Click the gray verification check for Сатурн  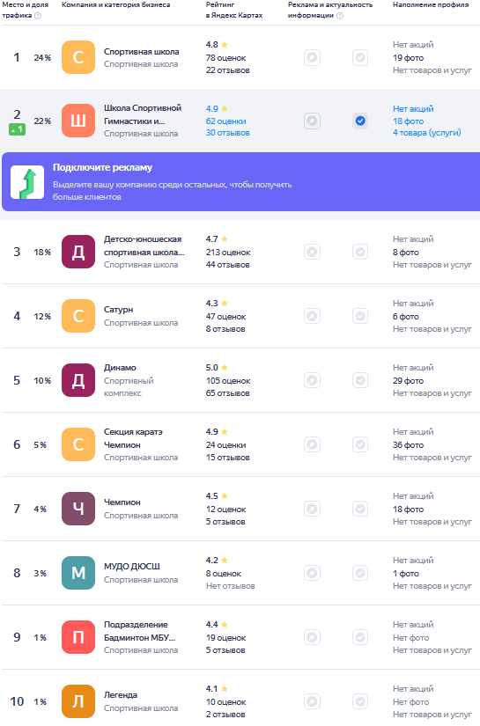360,316
